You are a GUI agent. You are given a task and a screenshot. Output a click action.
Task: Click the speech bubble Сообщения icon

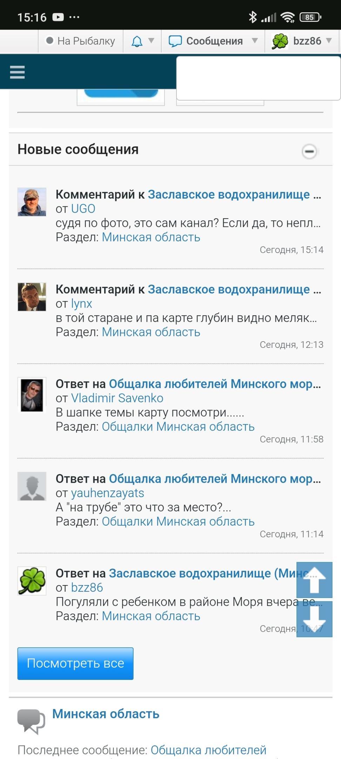coord(175,41)
